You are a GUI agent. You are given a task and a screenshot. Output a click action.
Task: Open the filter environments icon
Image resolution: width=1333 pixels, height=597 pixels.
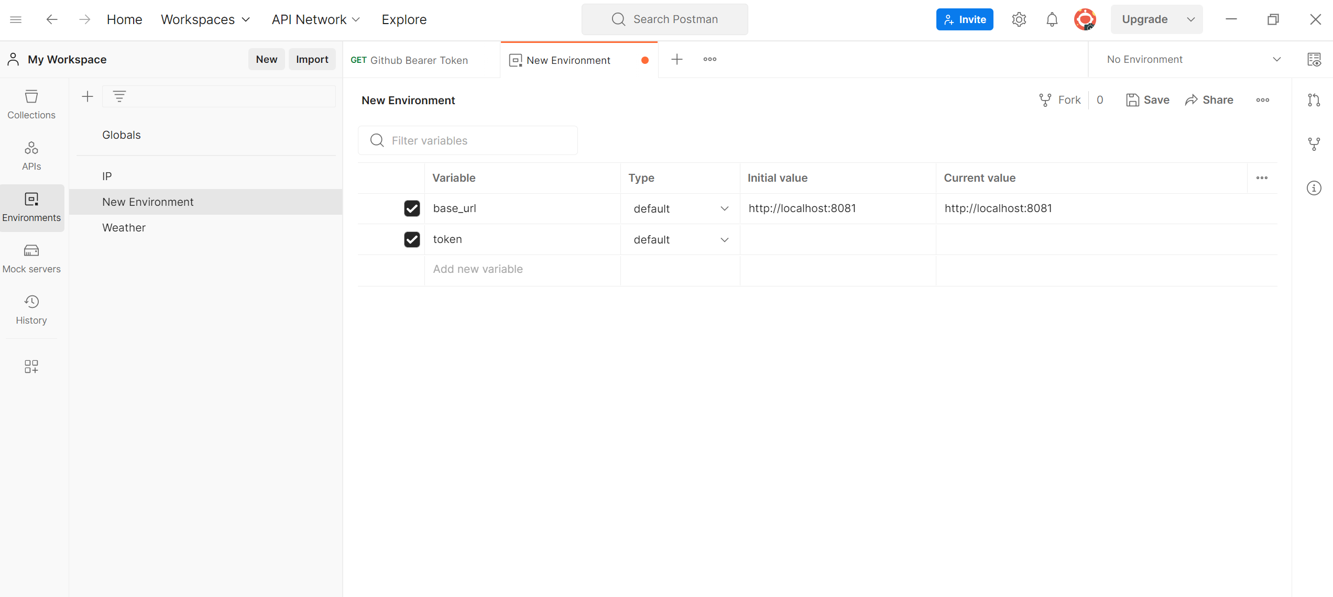[x=119, y=96]
